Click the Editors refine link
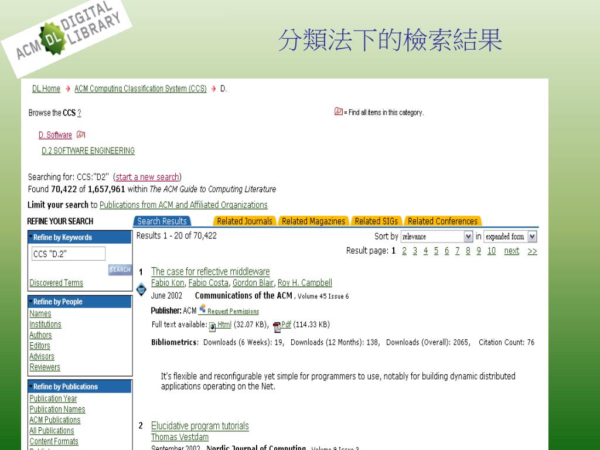 point(40,346)
